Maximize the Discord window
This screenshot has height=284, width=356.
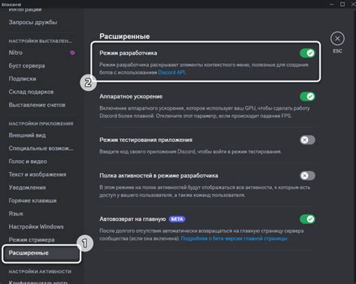pos(342,5)
